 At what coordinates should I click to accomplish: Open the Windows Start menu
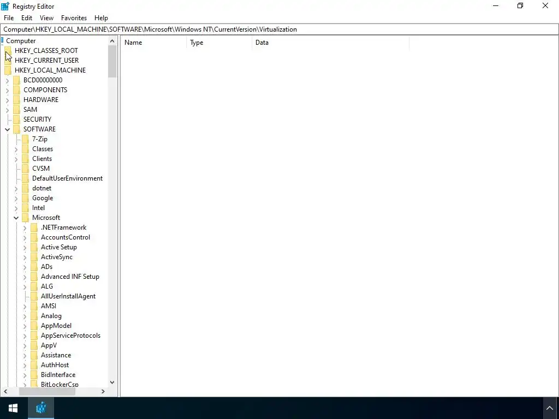click(14, 408)
